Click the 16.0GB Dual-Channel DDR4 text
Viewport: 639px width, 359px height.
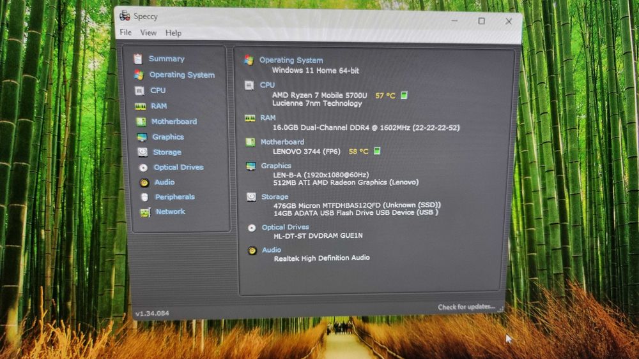366,128
